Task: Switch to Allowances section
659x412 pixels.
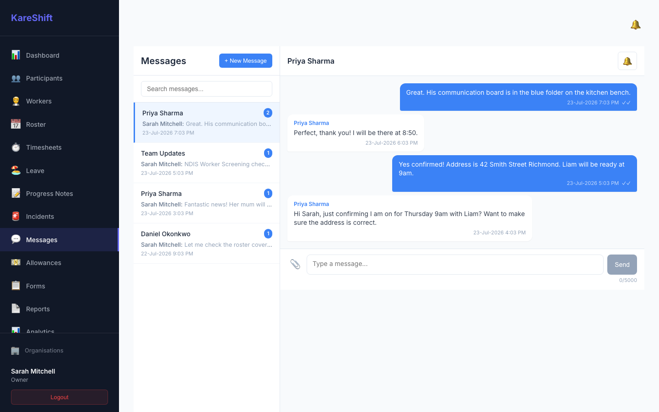Action: click(59, 262)
